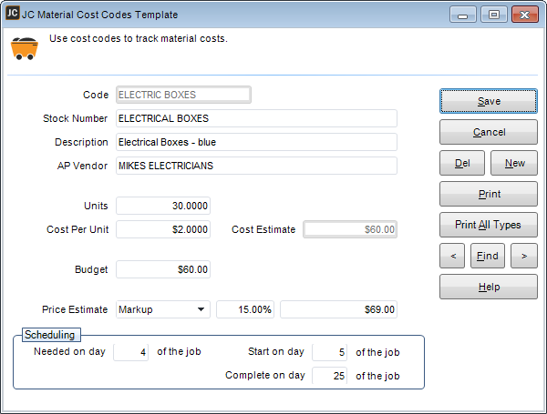Select the AP Vendor field

click(x=256, y=166)
